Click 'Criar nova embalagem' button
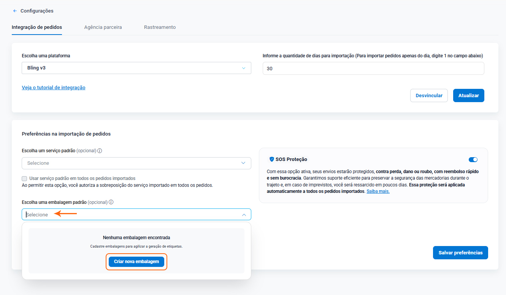 [136, 262]
